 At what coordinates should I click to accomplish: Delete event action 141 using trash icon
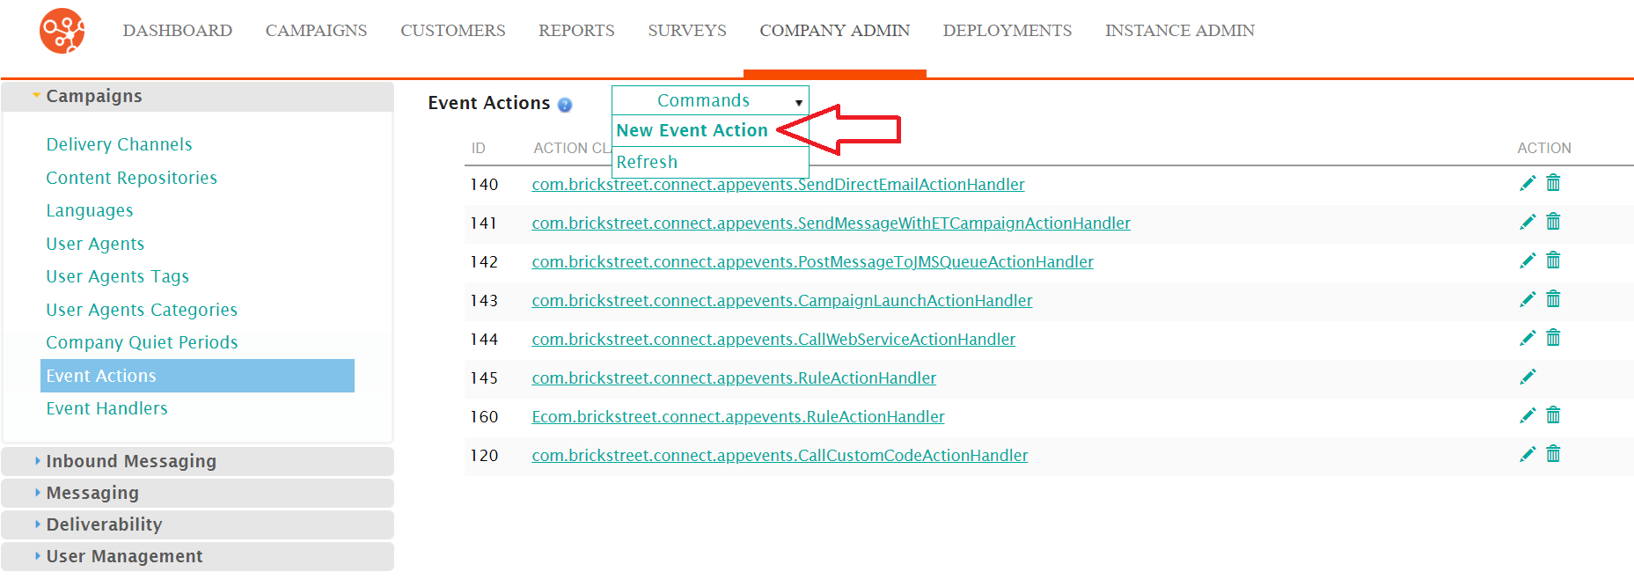pos(1553,222)
